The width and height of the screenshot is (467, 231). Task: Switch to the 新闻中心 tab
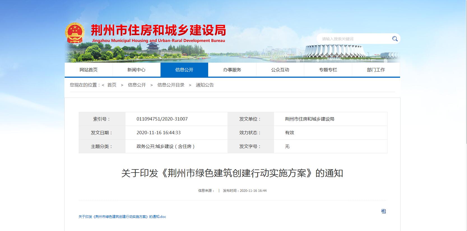click(x=136, y=70)
